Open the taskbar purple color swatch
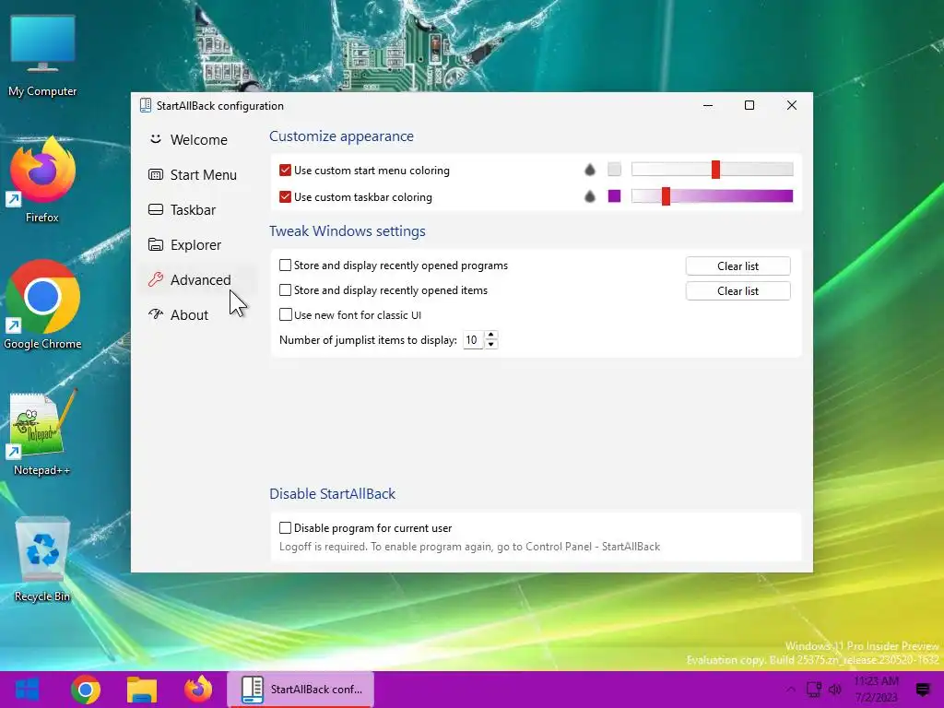This screenshot has height=708, width=944. (x=614, y=195)
